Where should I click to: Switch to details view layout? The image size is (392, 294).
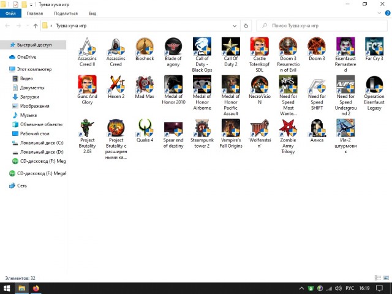(x=378, y=277)
